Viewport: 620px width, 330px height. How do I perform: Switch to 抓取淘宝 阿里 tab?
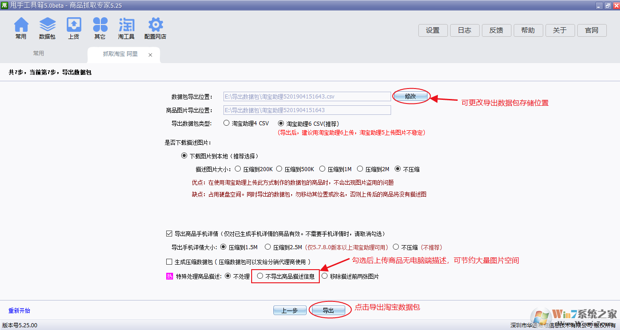120,54
